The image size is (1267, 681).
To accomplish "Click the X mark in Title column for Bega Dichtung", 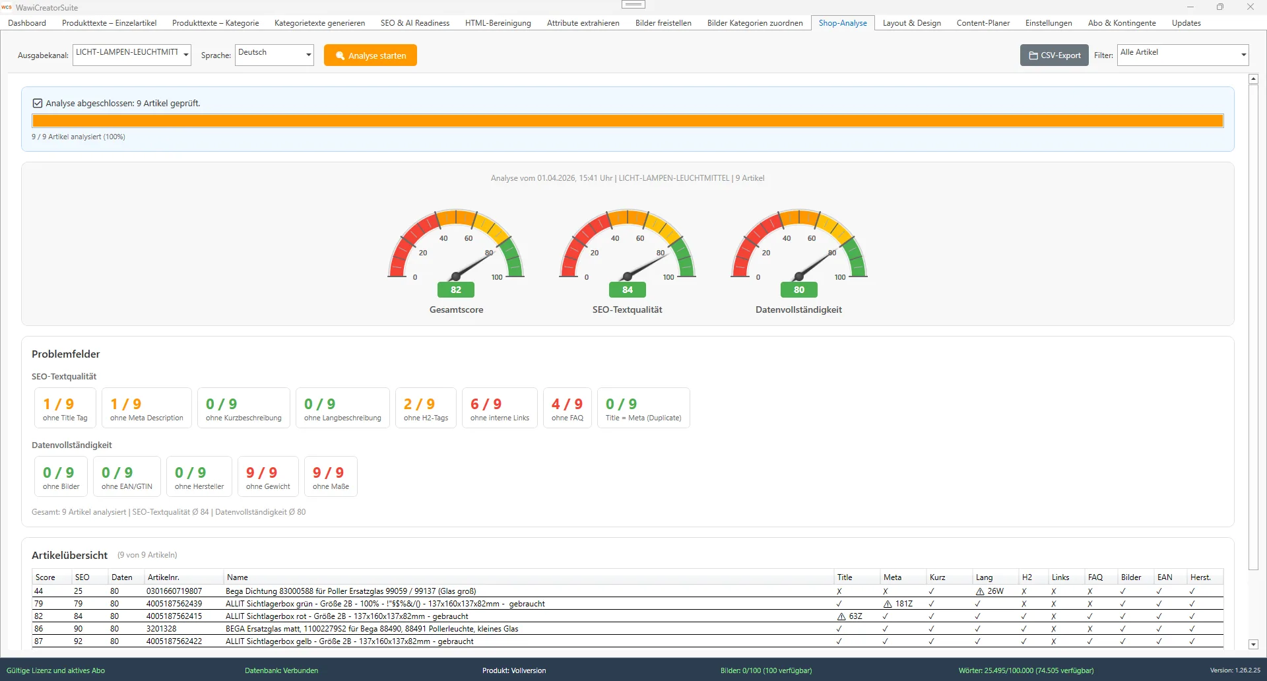I will click(839, 591).
